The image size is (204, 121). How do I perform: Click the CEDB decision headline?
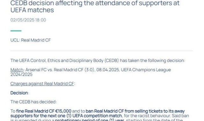click(x=95, y=6)
